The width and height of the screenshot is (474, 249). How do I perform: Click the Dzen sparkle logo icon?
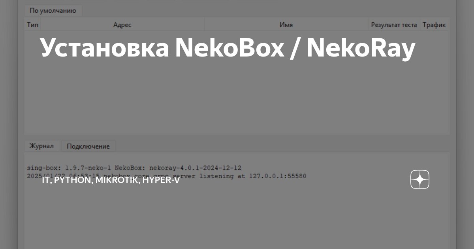tap(419, 179)
